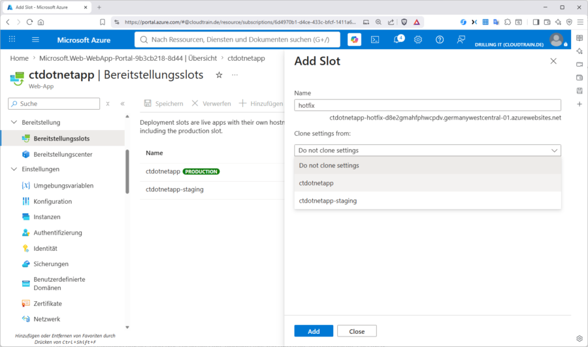The image size is (588, 347).
Task: Click the browser share icon
Action: tap(391, 22)
